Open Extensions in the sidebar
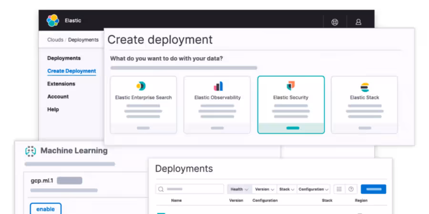 (x=61, y=84)
